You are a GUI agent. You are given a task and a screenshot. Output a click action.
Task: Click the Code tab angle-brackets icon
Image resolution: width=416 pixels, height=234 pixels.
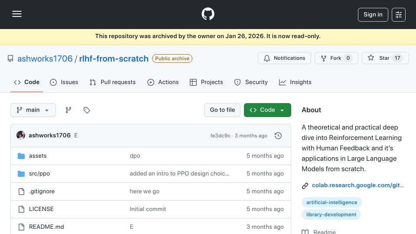point(17,82)
